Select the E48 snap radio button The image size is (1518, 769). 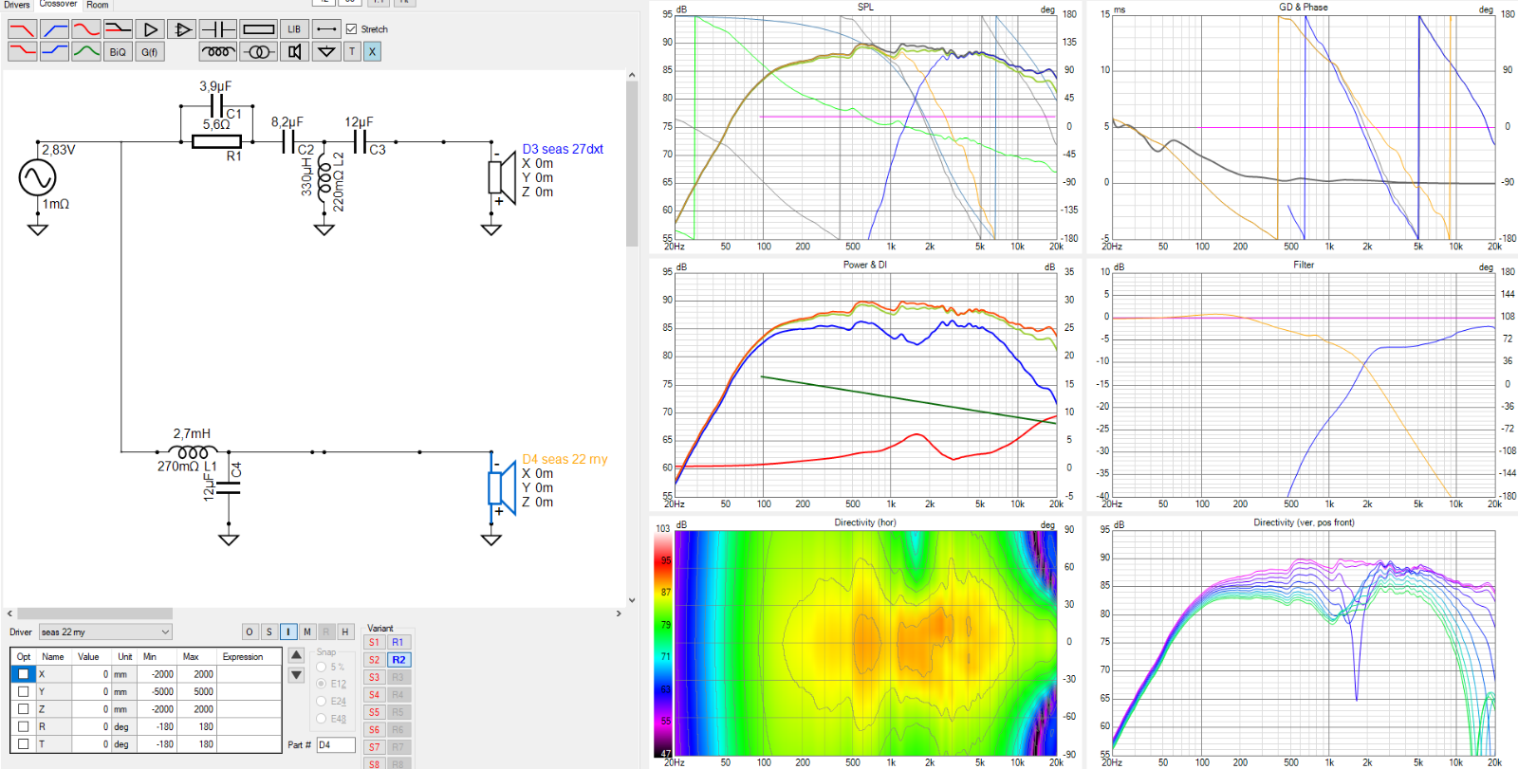tap(322, 719)
